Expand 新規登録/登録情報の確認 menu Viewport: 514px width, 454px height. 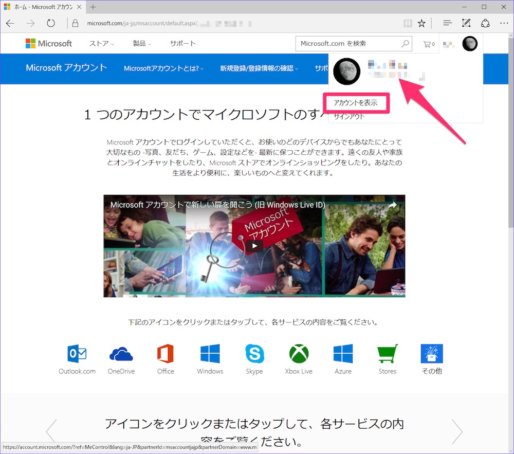[x=259, y=68]
